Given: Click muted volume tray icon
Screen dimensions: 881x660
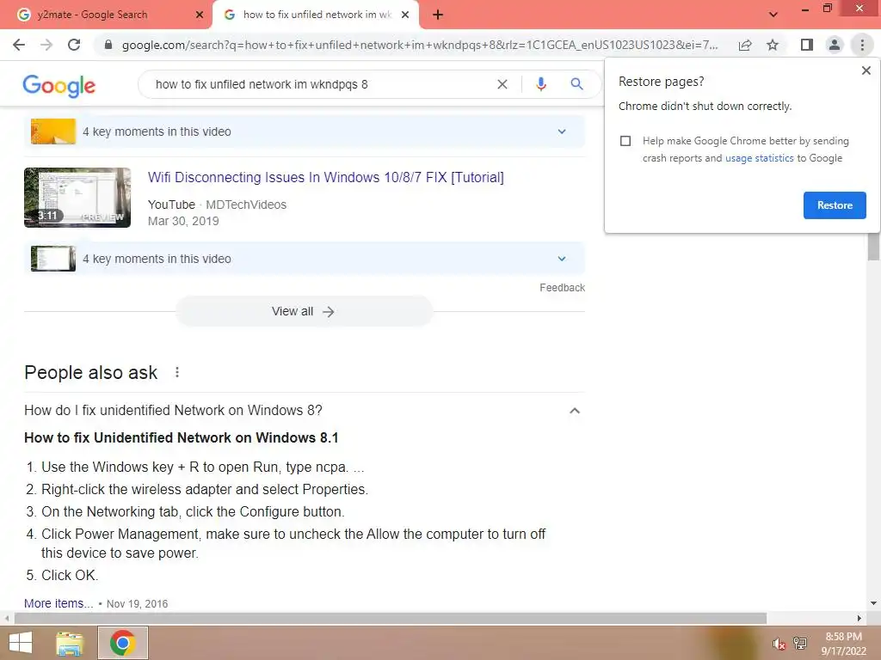Looking at the screenshot, I should click(x=779, y=644).
